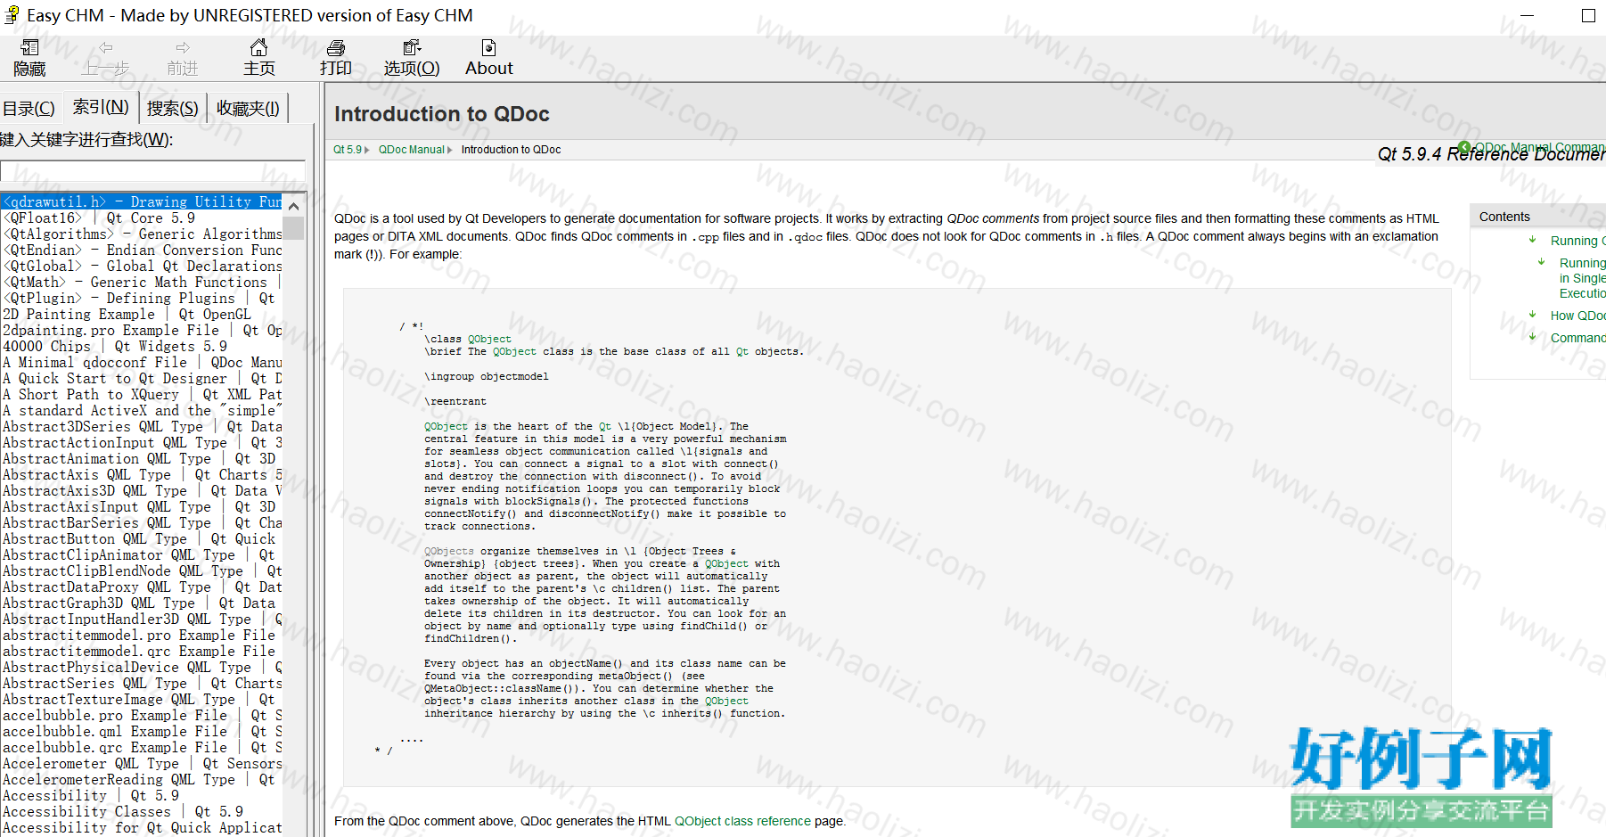Select 'A standard ActiveX and the simple' entry
Screen dimensions: 1606x837
click(142, 411)
